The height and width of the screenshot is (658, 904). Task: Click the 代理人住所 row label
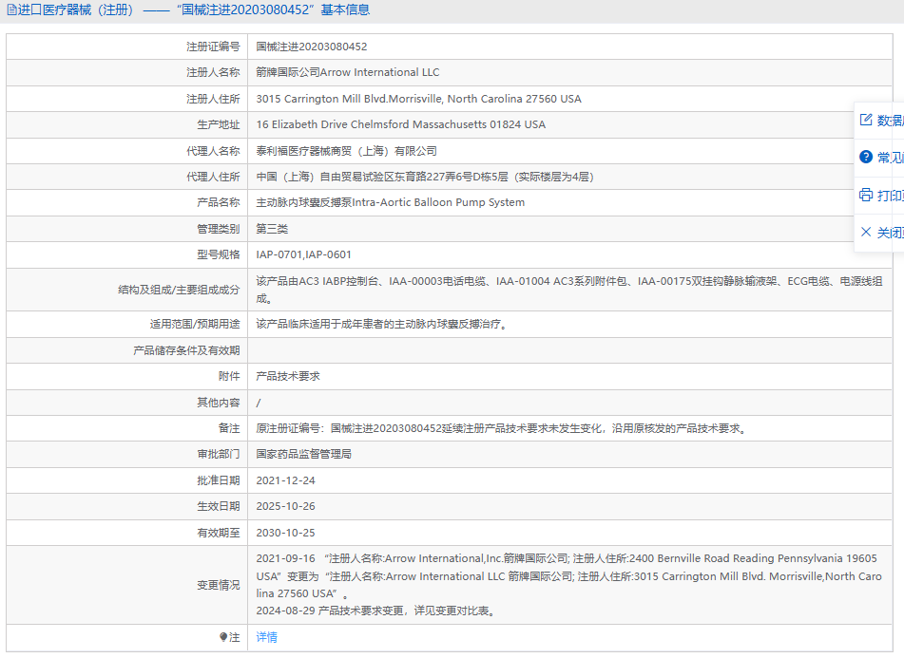point(213,177)
